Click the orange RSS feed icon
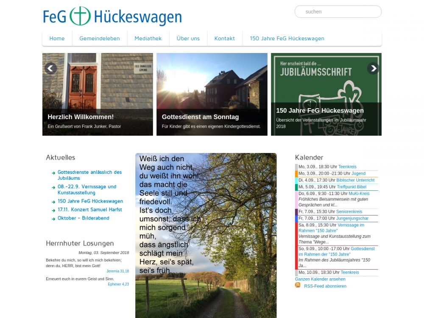This screenshot has width=424, height=318. click(298, 285)
